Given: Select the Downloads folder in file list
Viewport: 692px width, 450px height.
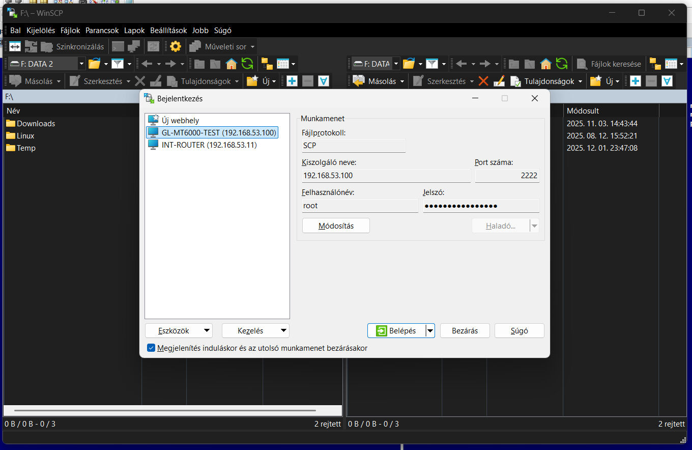Looking at the screenshot, I should point(31,124).
